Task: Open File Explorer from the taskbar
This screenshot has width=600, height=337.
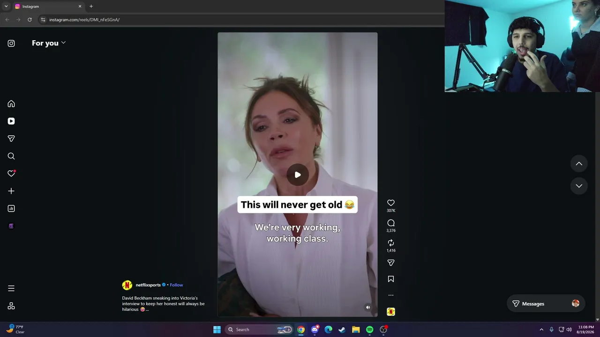Action: [356, 330]
